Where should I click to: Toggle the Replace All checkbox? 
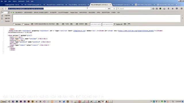115,24
